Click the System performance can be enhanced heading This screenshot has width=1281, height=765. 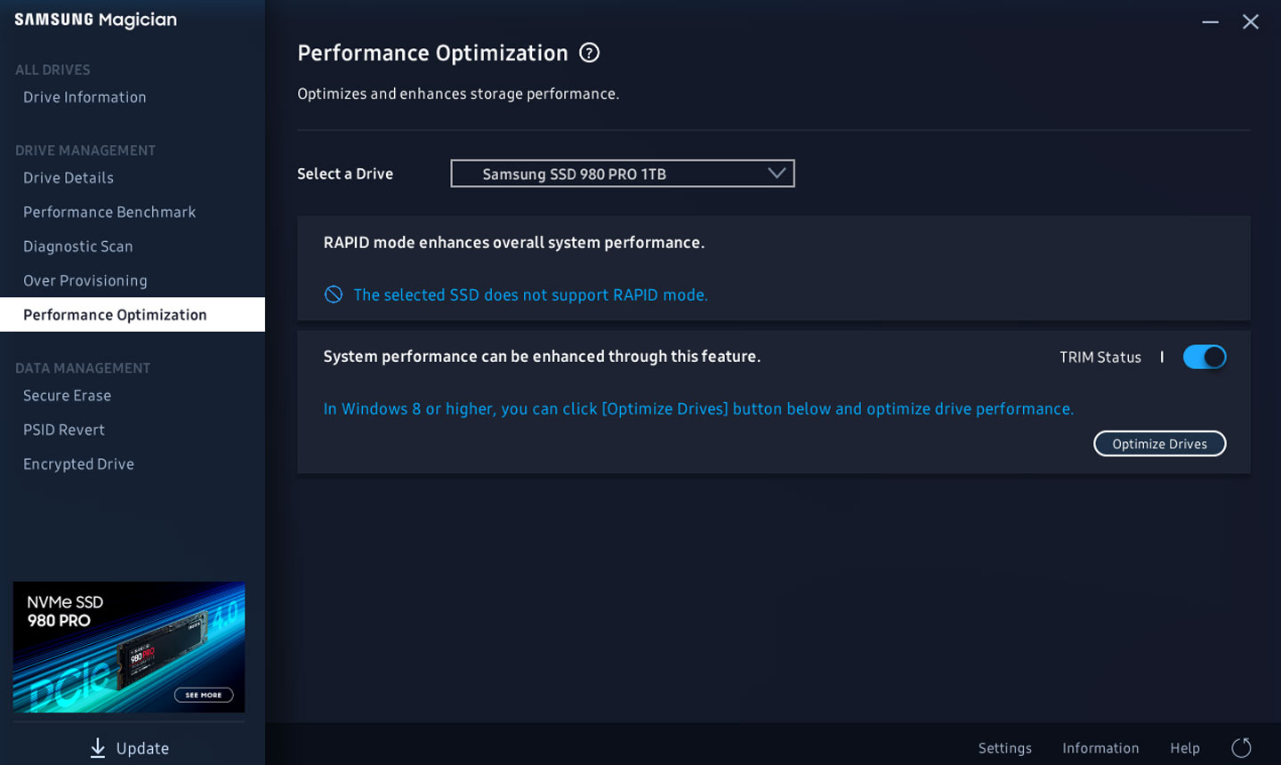click(542, 356)
